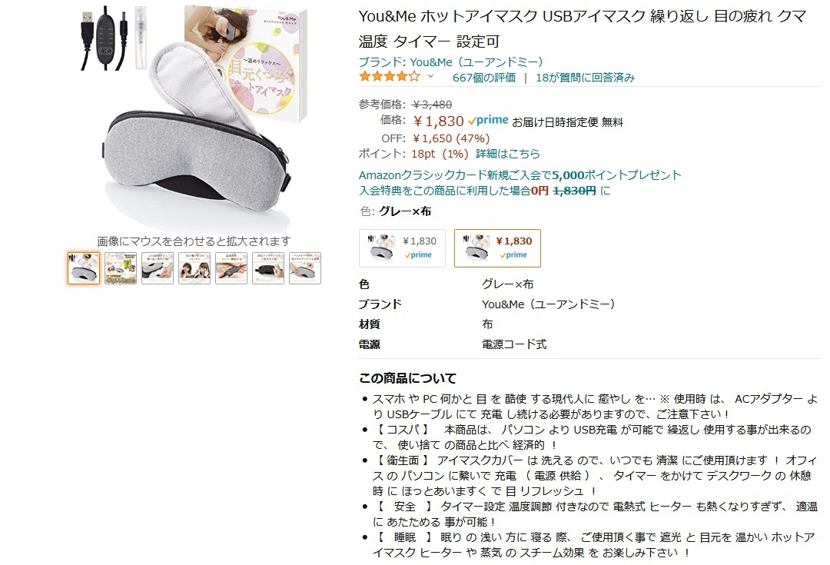This screenshot has width=830, height=565.
Task: Select the first product thumbnail image
Action: pos(84,268)
